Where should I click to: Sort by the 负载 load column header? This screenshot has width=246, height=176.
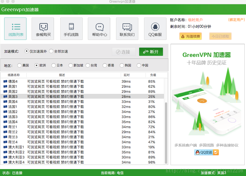[156, 75]
